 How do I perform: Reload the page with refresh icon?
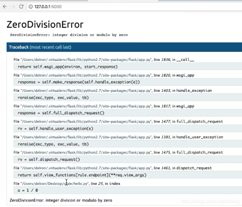21,6
